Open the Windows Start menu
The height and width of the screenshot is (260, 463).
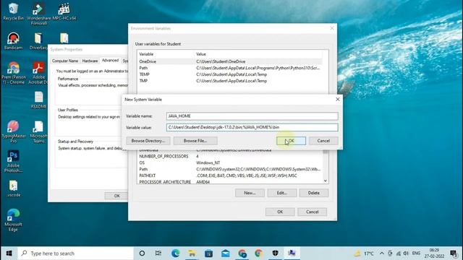9,253
